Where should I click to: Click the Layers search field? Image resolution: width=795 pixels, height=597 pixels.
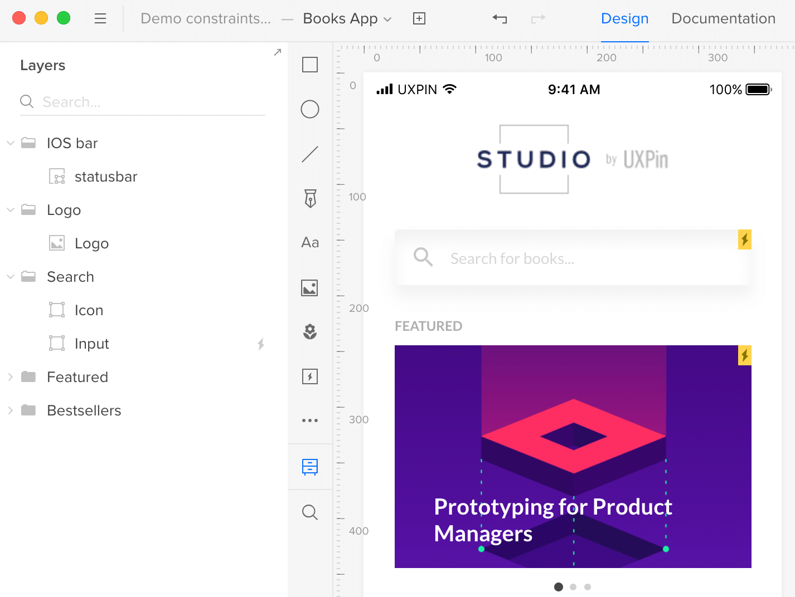coord(143,102)
